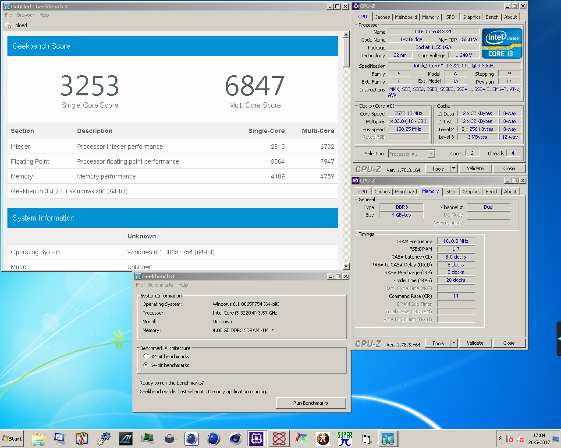Open the Benchmarks menu

[160, 285]
